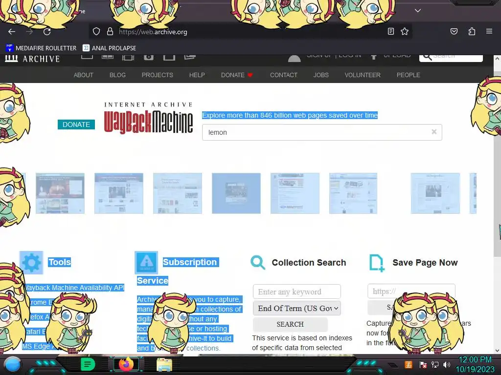This screenshot has width=501, height=375.
Task: Open the sixth site thumbnail
Action: coord(353,193)
